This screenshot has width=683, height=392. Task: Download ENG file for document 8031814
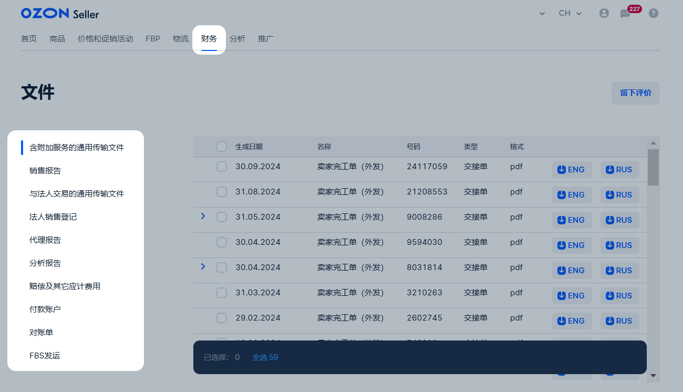[572, 271]
